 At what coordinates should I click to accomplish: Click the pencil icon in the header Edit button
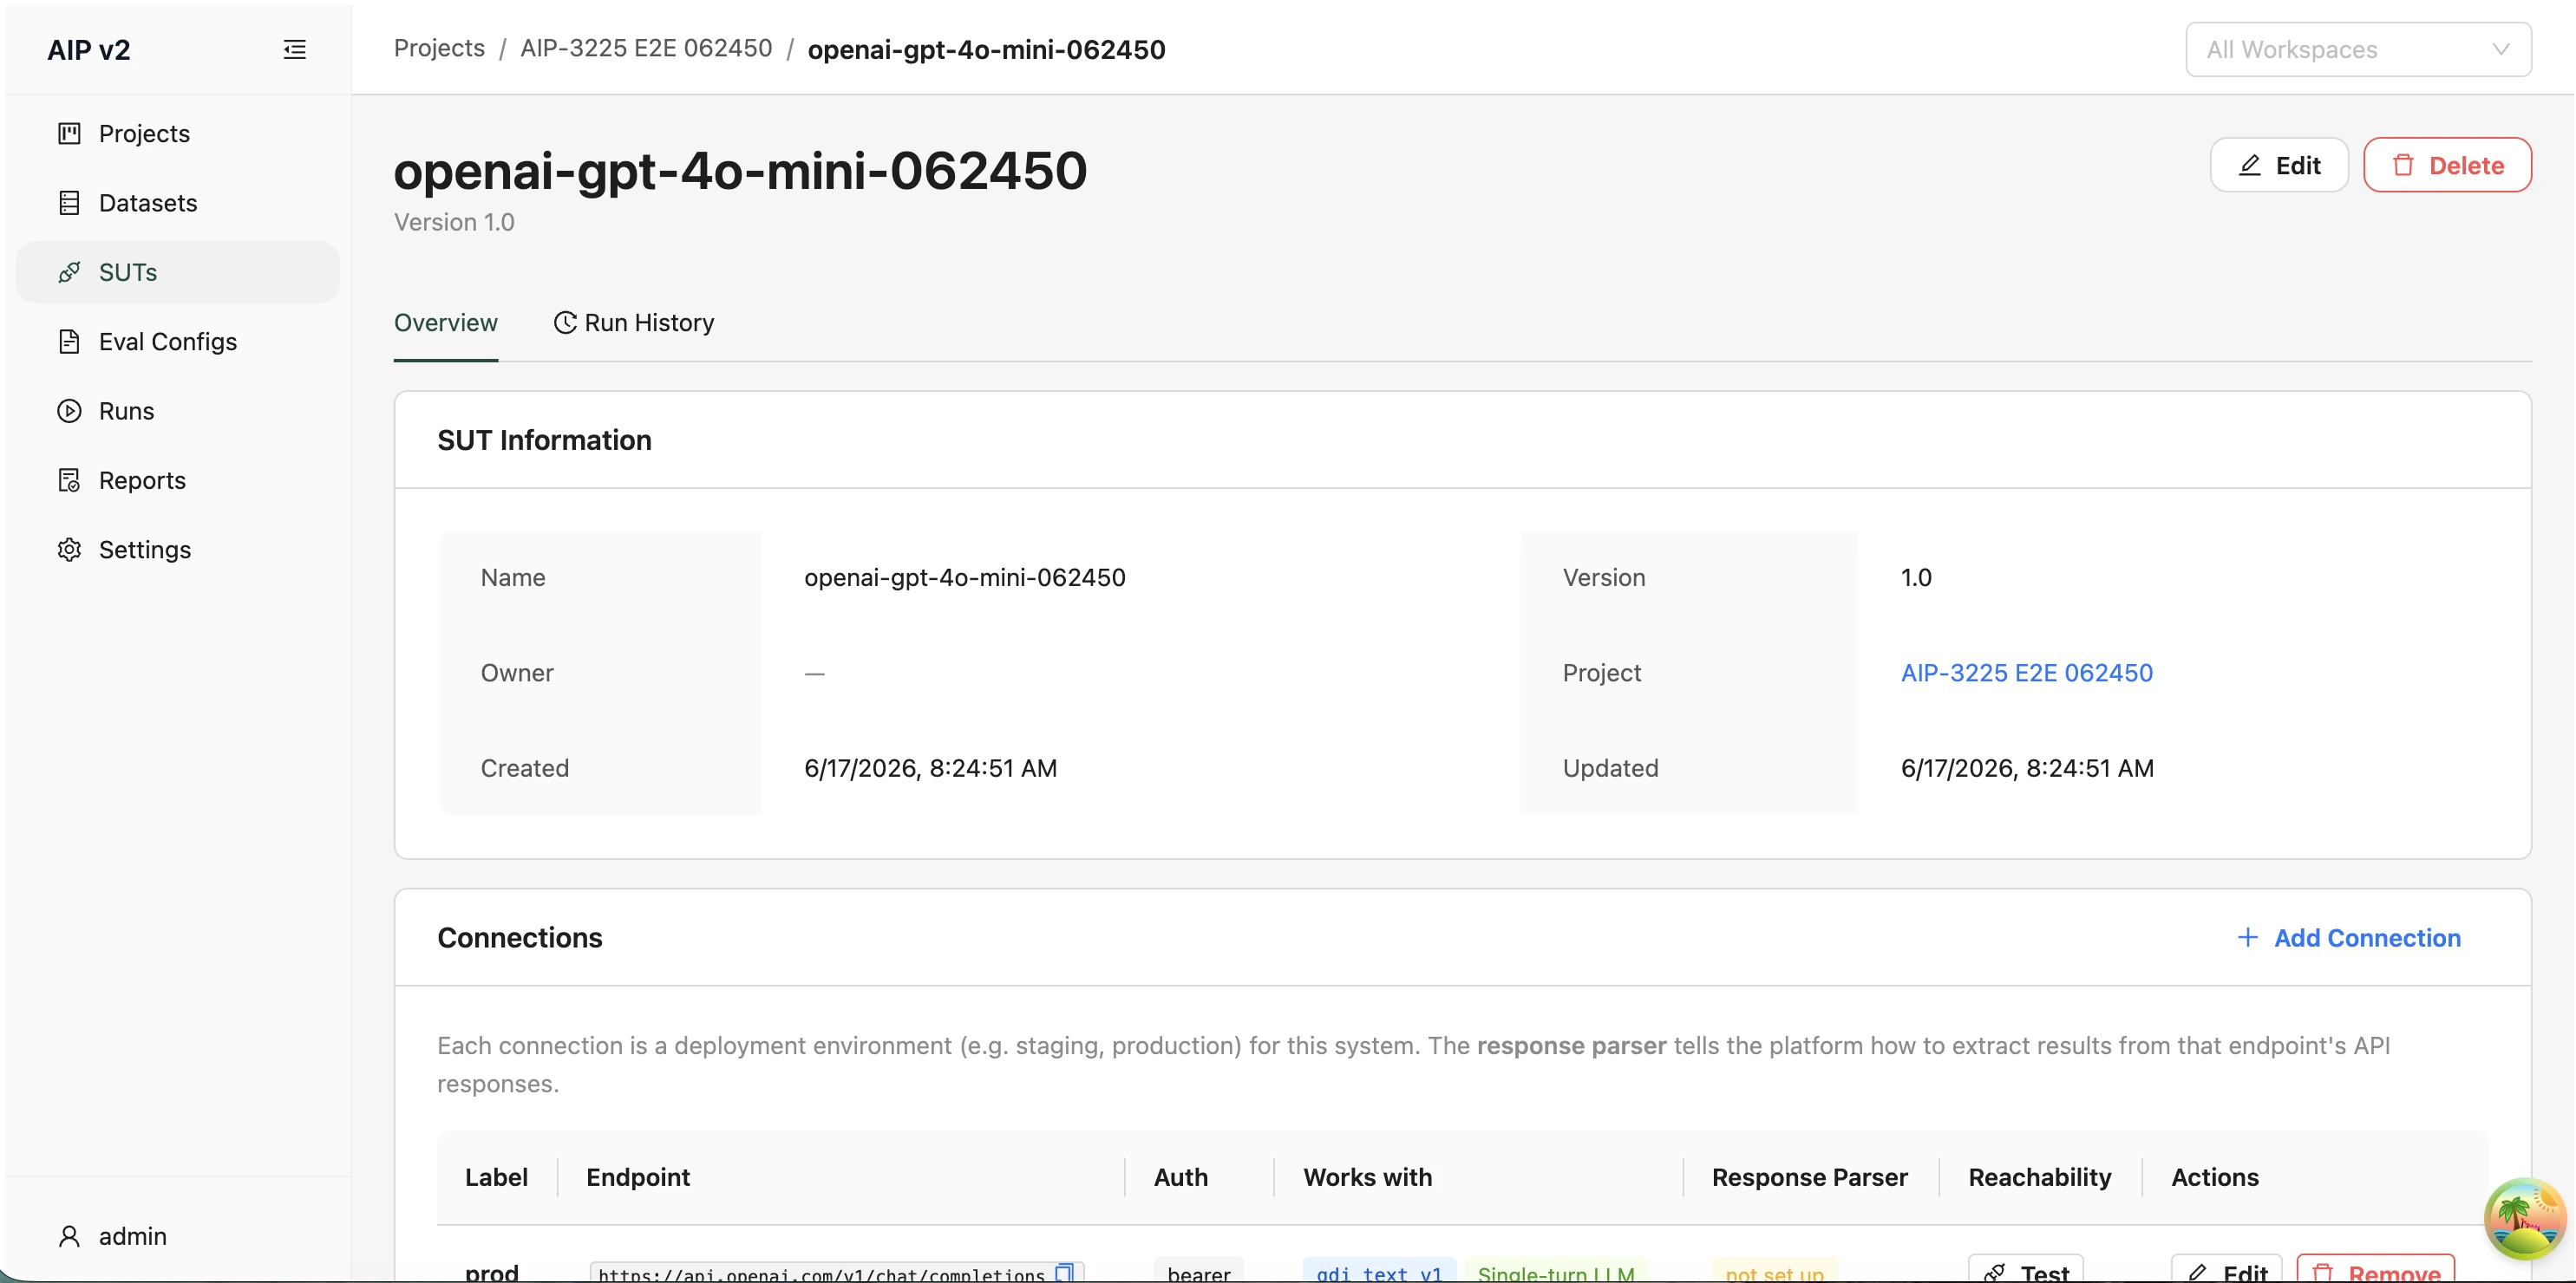2250,165
